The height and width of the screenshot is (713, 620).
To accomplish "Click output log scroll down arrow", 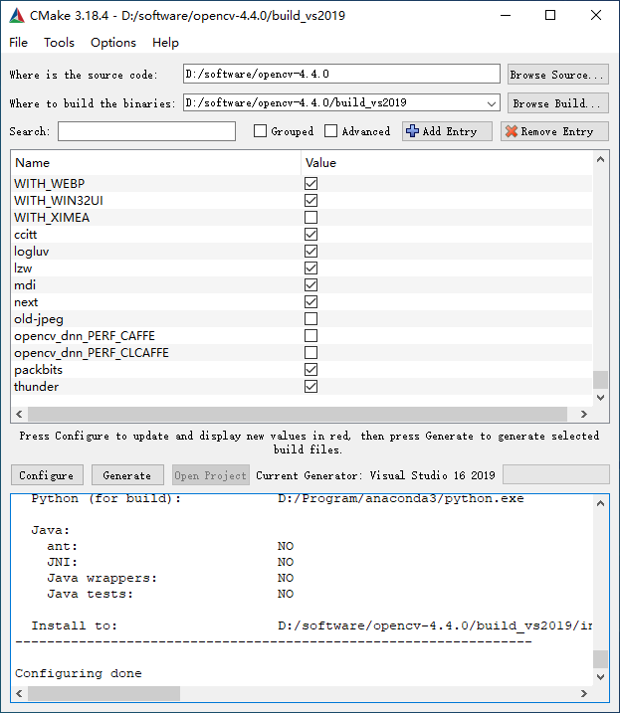I will (600, 676).
